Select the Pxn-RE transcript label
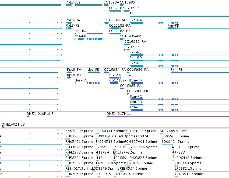The image size is (229, 178). [x=136, y=63]
